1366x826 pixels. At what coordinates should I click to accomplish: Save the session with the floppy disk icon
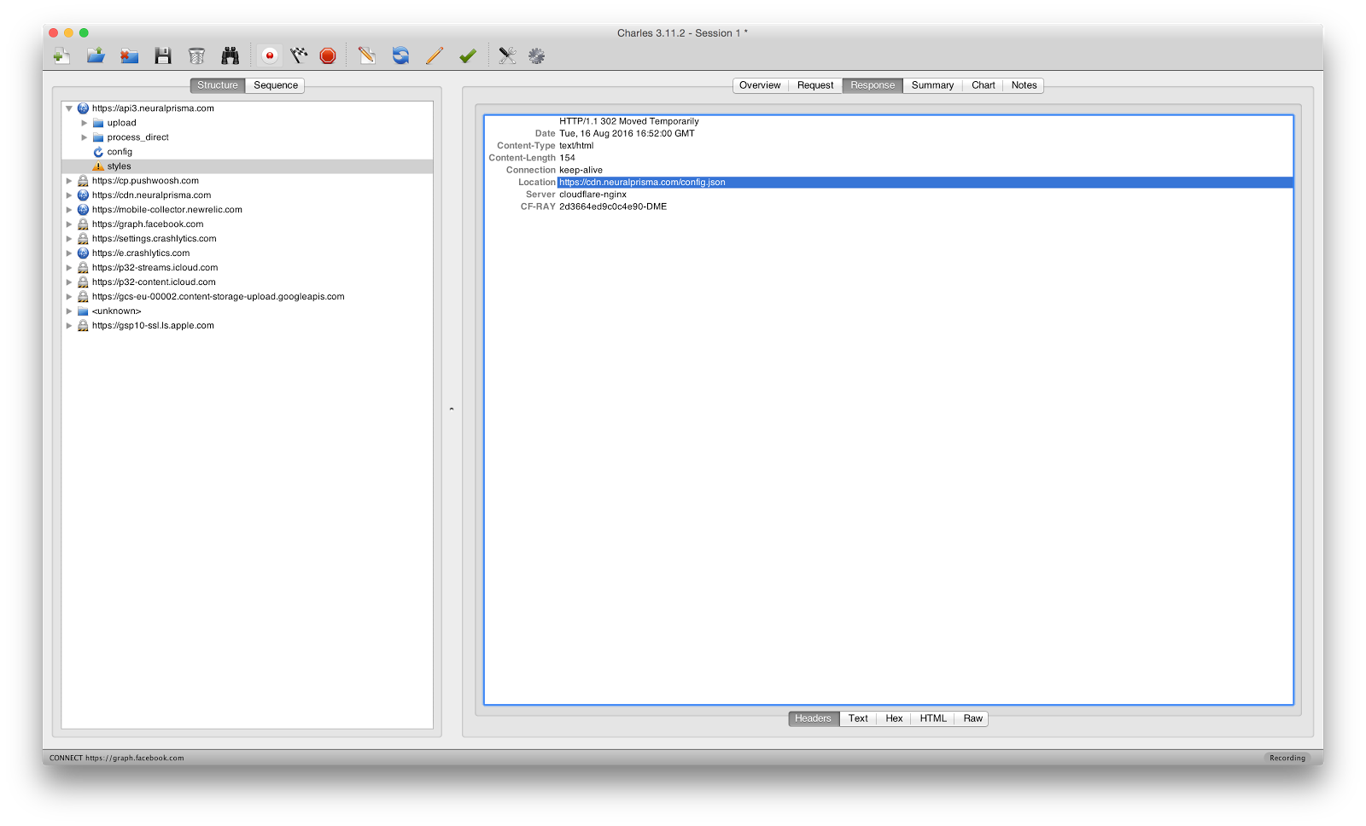[163, 56]
